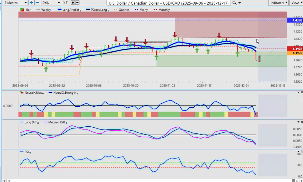Viewport: 303px width, 182px height.
Task: Click the blue plus zoom-in button
Action: coord(31,3)
